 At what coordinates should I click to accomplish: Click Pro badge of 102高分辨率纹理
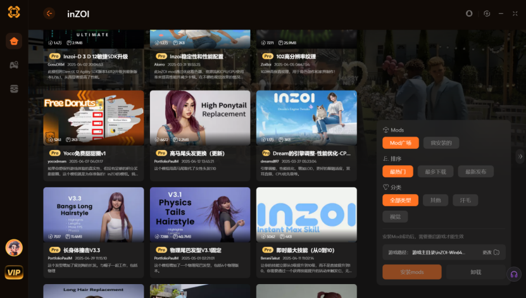[268, 56]
